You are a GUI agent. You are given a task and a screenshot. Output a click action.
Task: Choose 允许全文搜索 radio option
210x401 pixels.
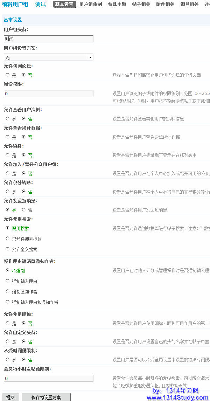[8, 249]
